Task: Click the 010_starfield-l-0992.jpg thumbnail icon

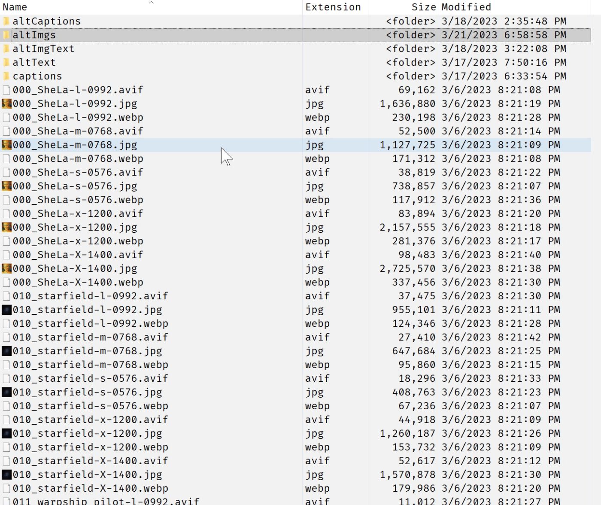Action: pos(6,310)
